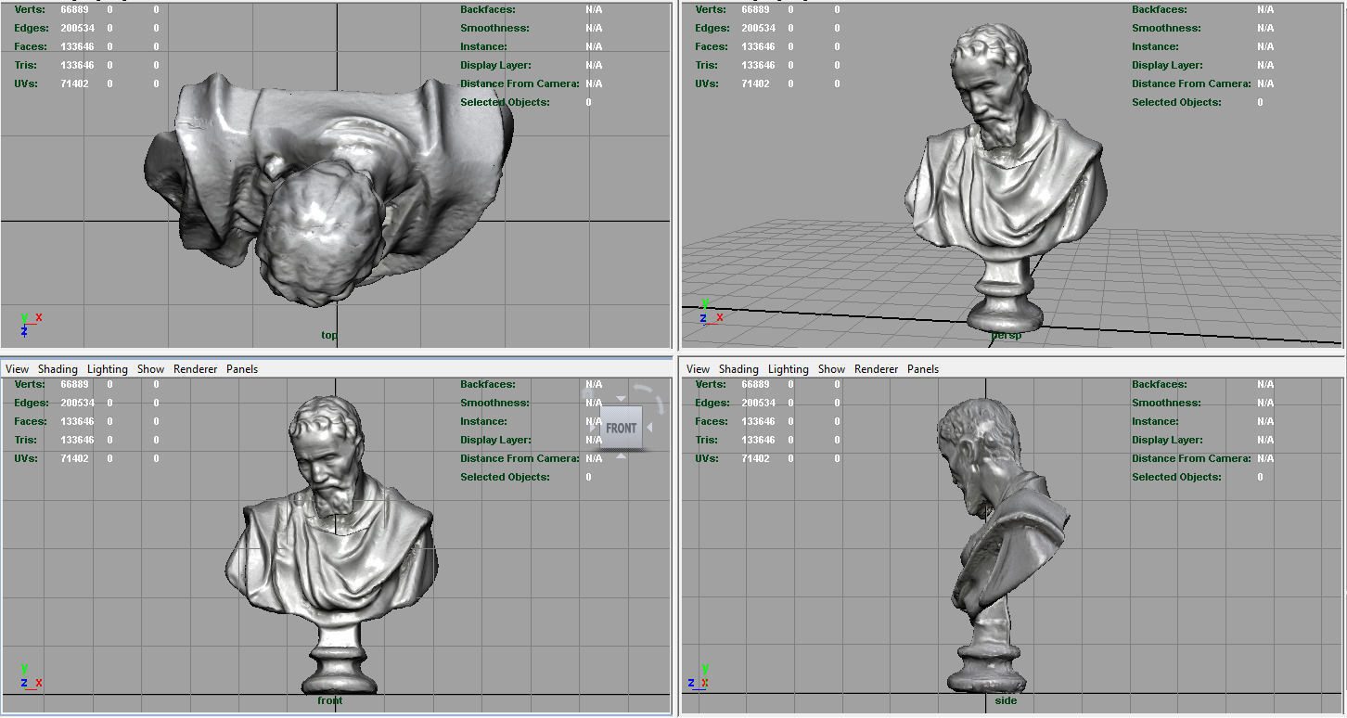Click 'Selected Objects:' label in front viewport
The height and width of the screenshot is (718, 1347).
pos(505,477)
